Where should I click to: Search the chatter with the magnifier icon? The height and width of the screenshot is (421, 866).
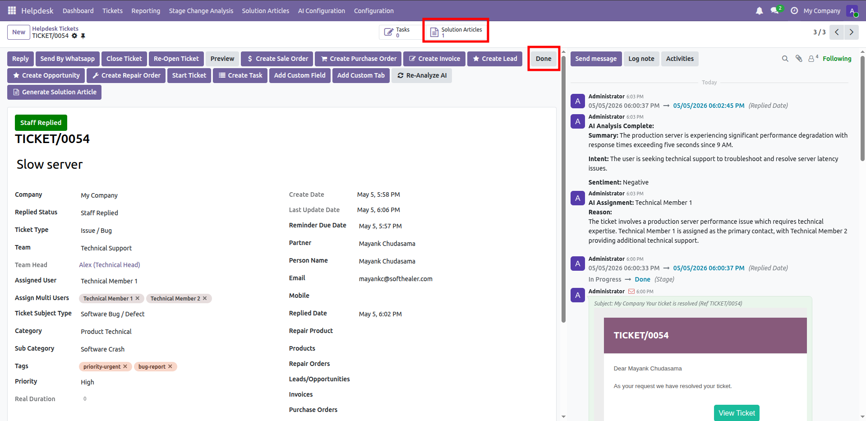point(785,59)
